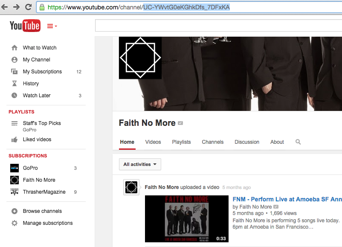
Task: Click the small avatar next to uploaded activity
Action: tap(131, 187)
